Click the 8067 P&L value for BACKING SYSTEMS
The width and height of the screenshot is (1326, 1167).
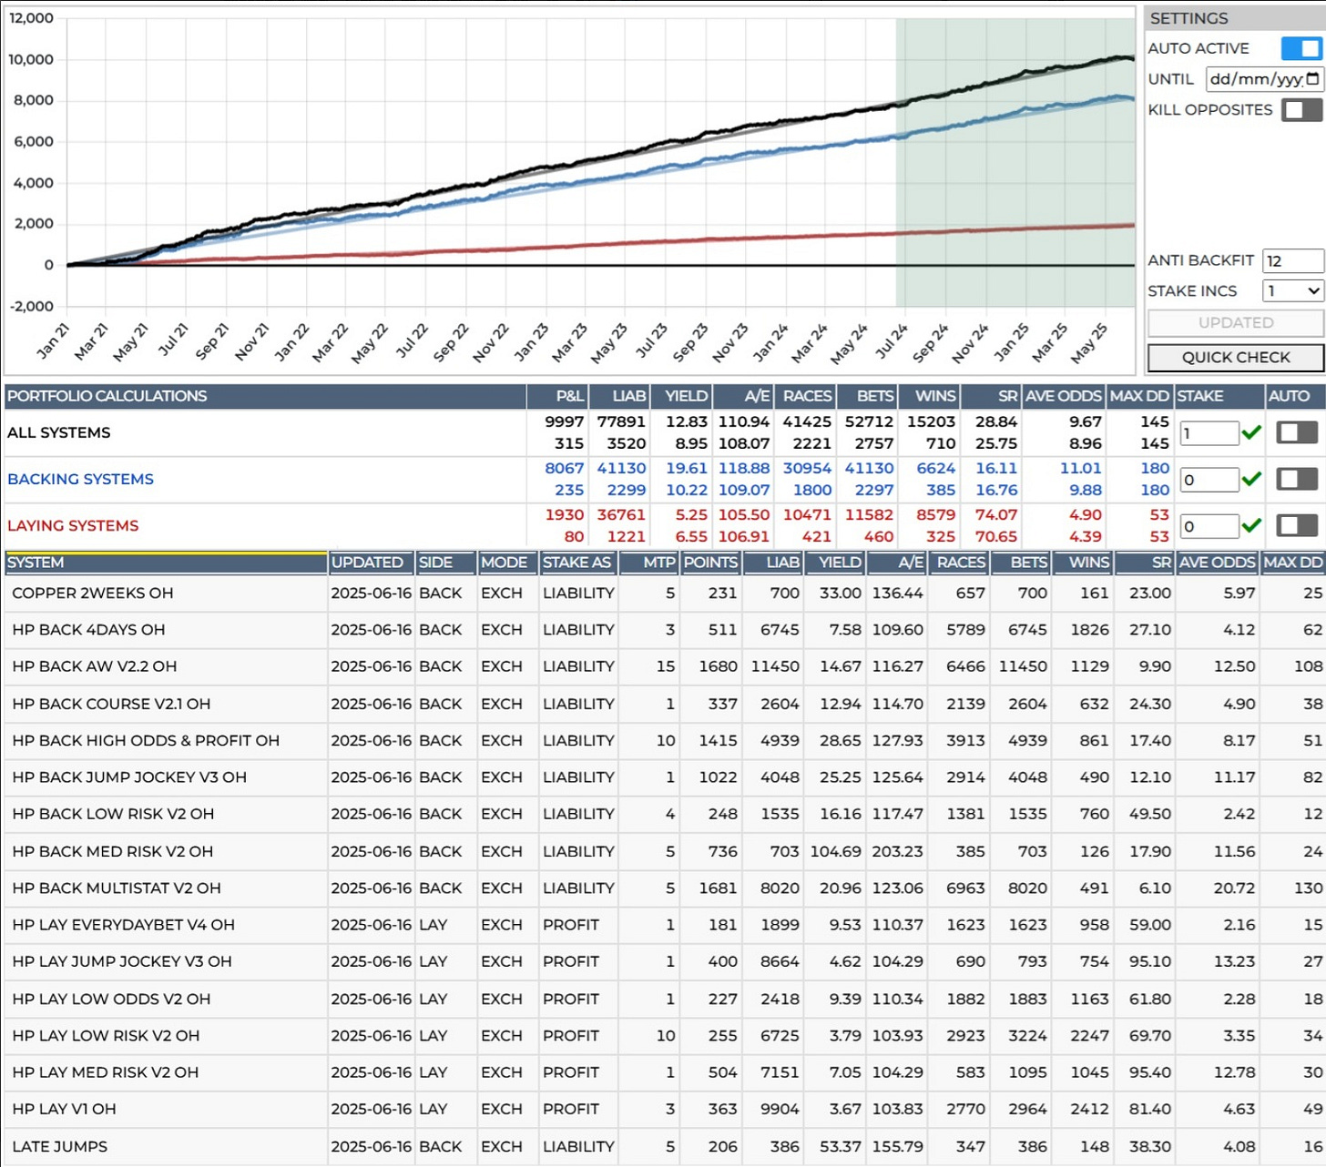tap(565, 468)
